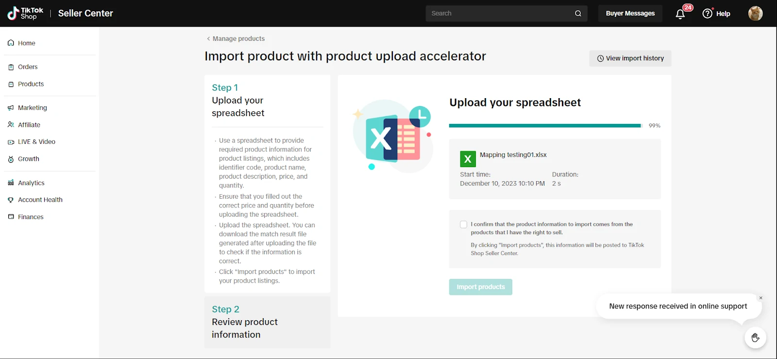Close the new response notification popup
The image size is (777, 359).
(x=761, y=298)
